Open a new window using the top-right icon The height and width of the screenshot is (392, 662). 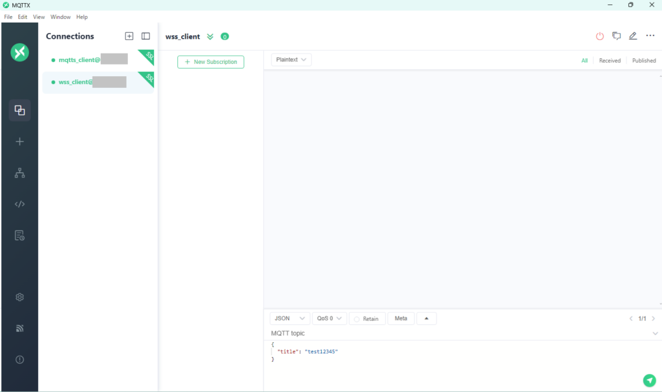pos(616,36)
